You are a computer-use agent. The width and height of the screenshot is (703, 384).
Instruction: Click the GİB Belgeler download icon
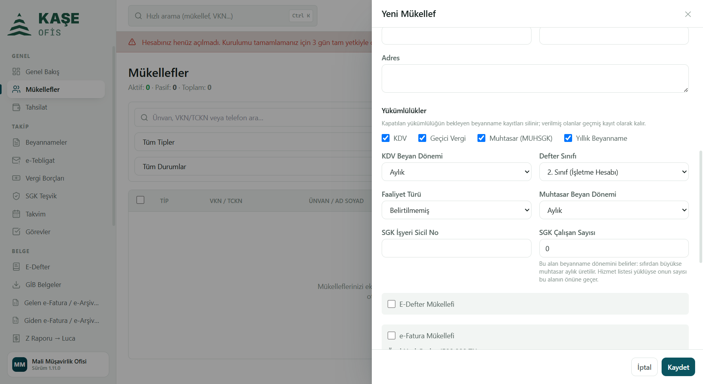tap(16, 285)
